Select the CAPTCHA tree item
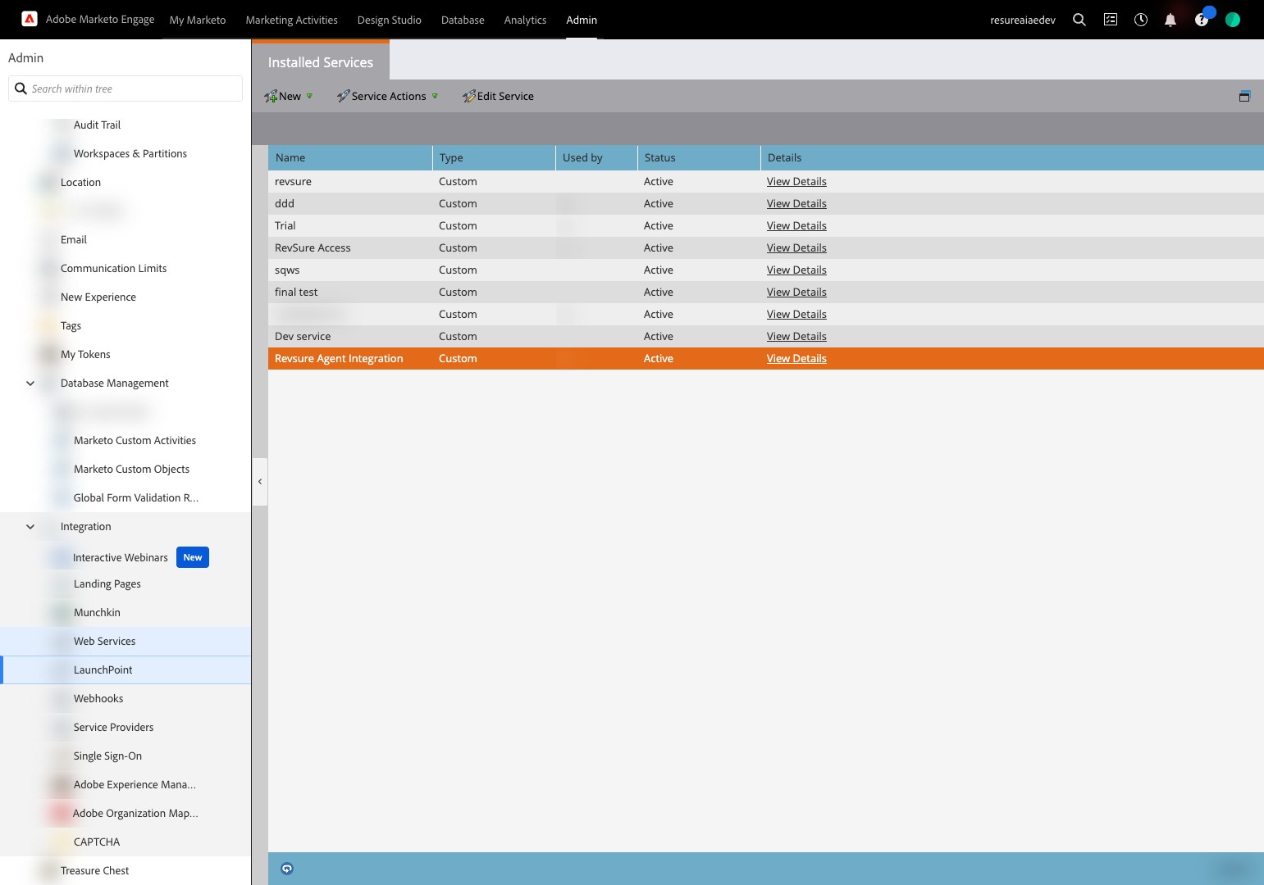 click(97, 842)
